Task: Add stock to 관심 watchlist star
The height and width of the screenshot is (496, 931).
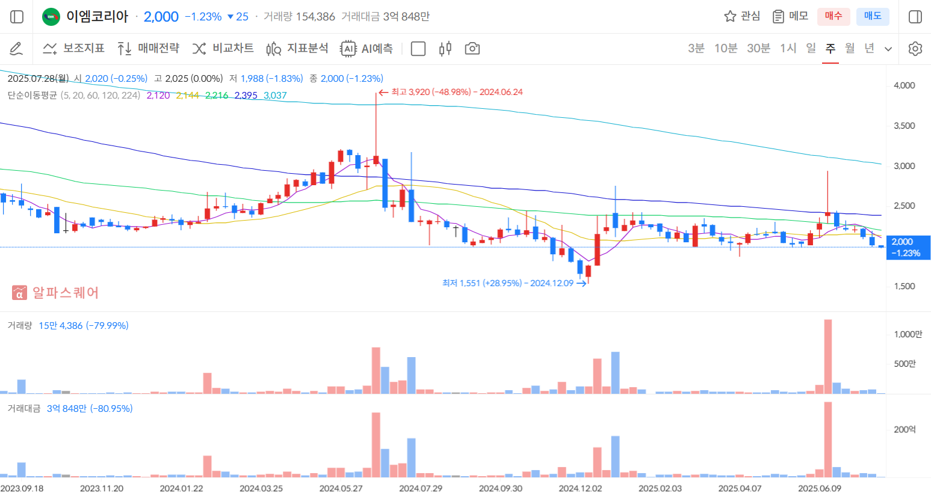Action: coord(741,16)
